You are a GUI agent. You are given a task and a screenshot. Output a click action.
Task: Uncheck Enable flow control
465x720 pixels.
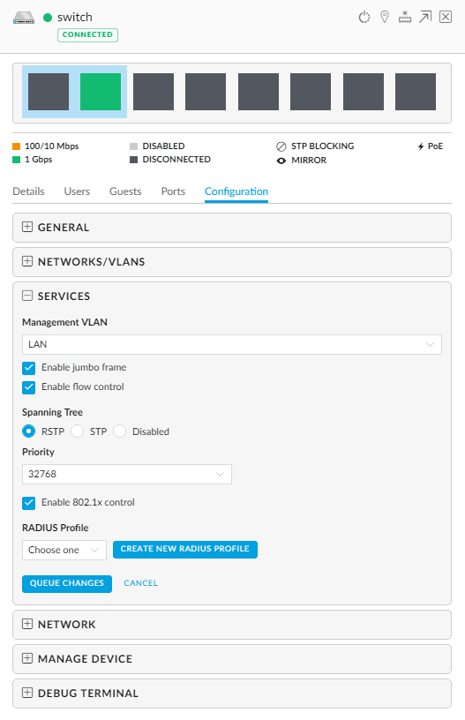[28, 387]
